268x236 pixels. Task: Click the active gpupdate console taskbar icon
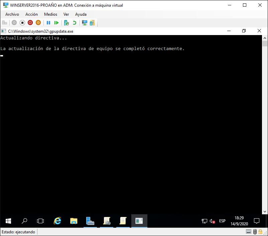click(x=139, y=221)
